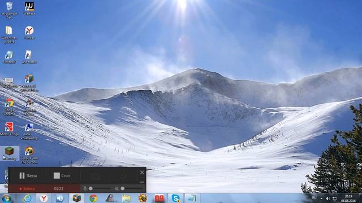
Task: Minimize the recording panel
Action: (x=142, y=182)
